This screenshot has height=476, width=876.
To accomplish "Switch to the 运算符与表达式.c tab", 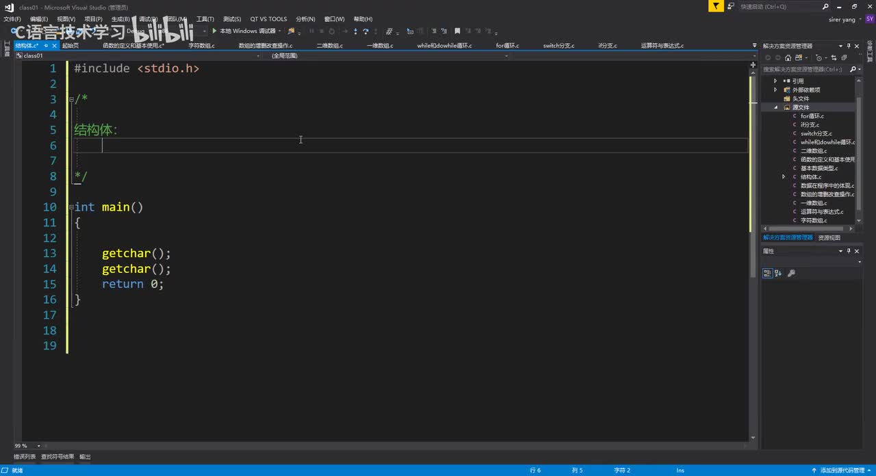I will click(662, 46).
